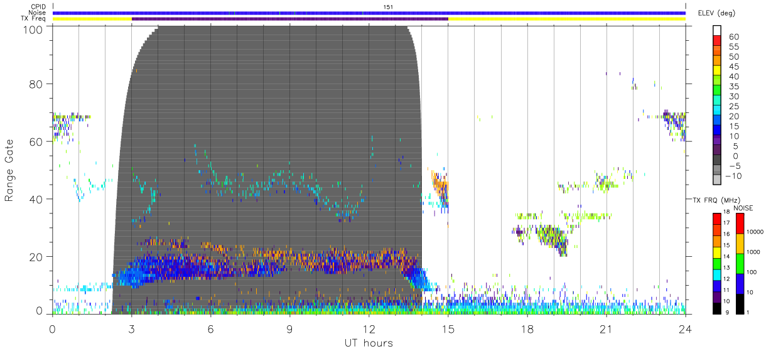771x356 pixels.
Task: Click the blue Noise bar above the plot
Action: (x=369, y=13)
